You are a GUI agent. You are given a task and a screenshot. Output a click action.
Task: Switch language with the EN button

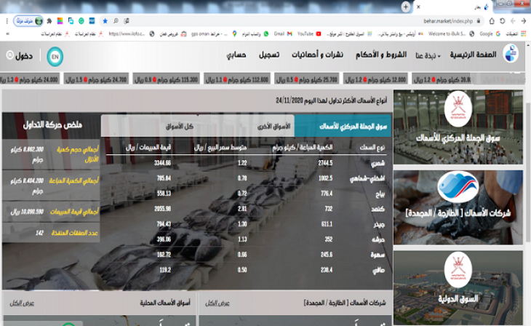pos(55,56)
